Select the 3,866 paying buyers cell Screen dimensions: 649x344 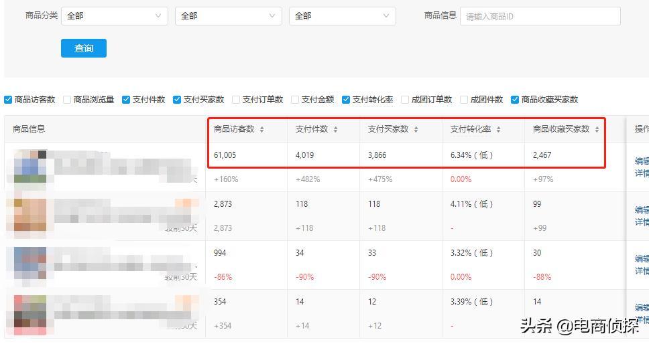click(x=377, y=155)
